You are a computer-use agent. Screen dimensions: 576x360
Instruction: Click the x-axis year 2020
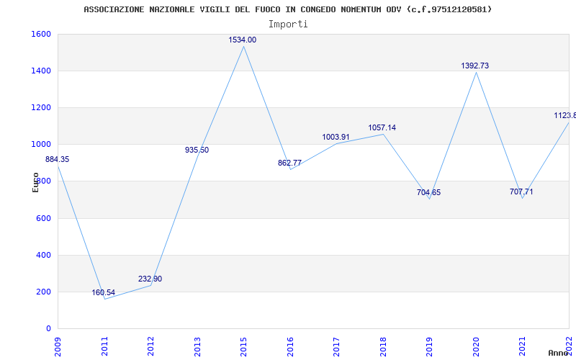476,346
